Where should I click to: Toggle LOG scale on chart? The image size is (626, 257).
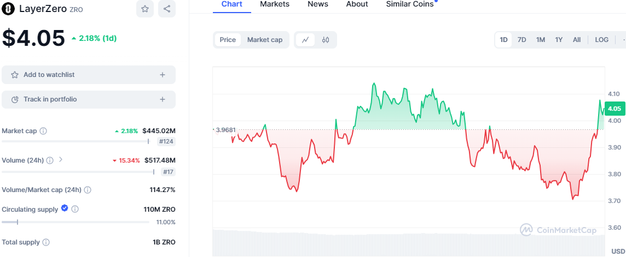tap(601, 40)
